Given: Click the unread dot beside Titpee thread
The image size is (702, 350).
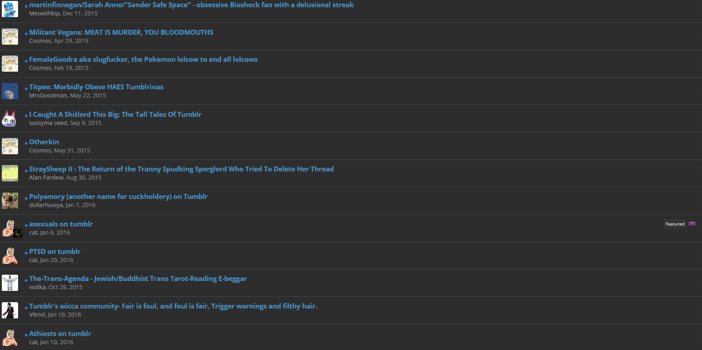Looking at the screenshot, I should click(x=26, y=88).
